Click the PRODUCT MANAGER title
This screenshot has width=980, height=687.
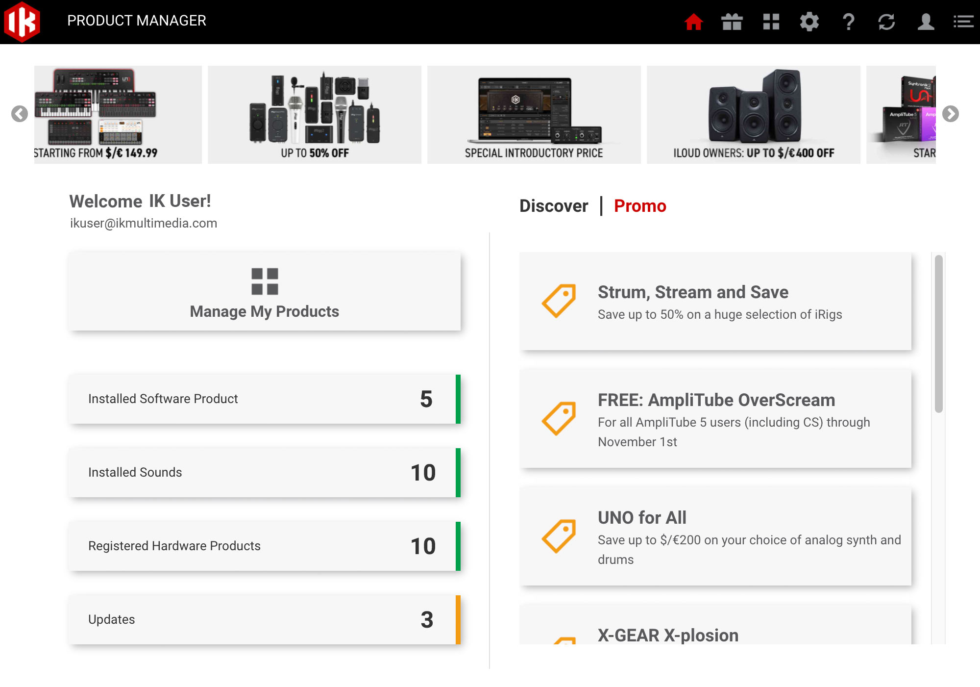[137, 21]
